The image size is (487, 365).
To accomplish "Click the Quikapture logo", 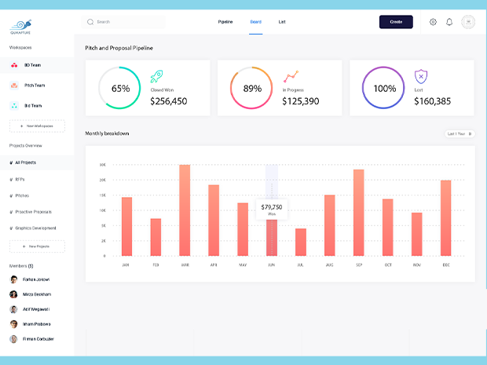I will coord(21,25).
